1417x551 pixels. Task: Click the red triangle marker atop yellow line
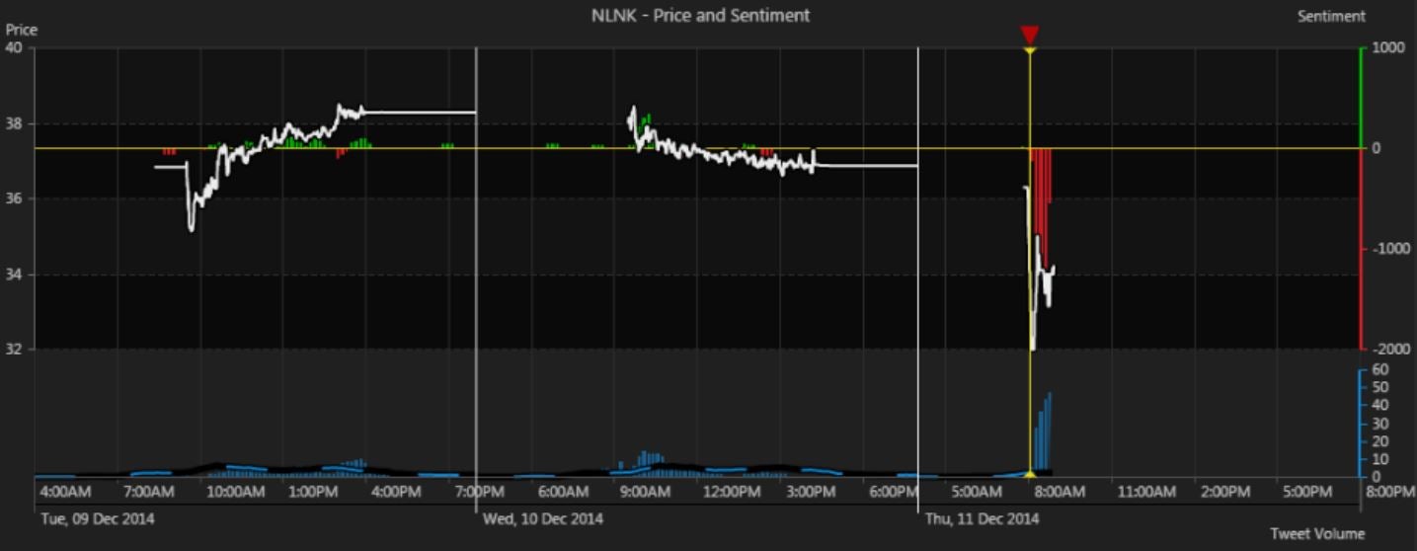point(1030,35)
